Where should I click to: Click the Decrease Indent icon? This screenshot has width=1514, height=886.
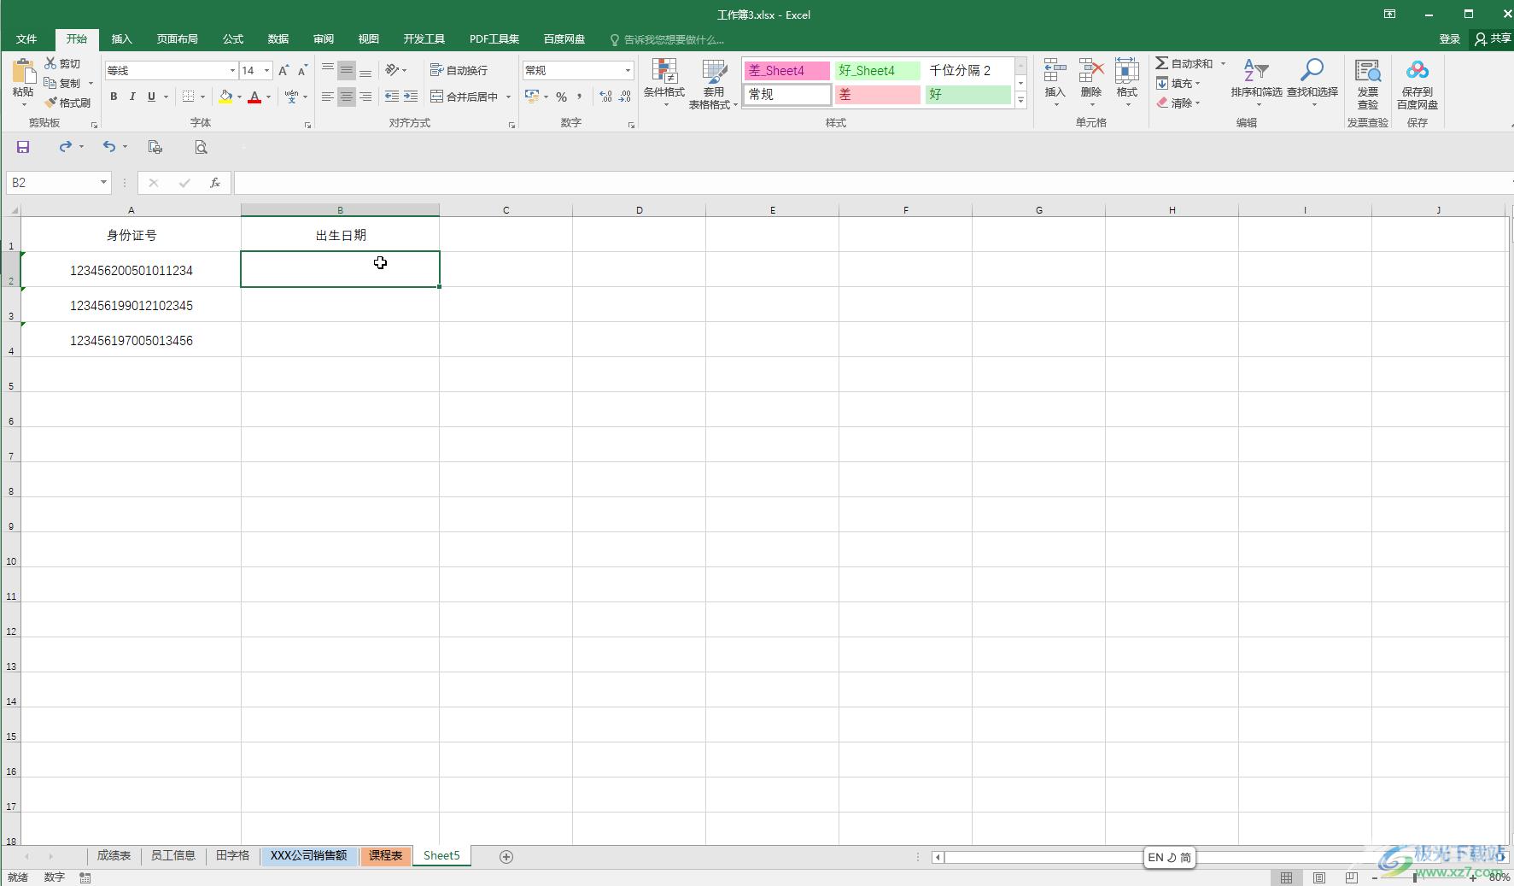point(392,97)
